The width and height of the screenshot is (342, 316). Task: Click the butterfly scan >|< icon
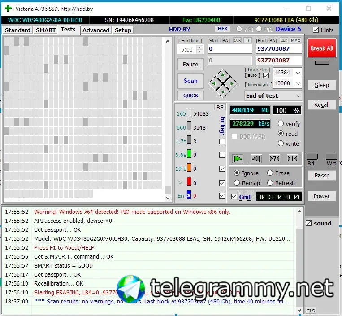pyautogui.click(x=293, y=159)
